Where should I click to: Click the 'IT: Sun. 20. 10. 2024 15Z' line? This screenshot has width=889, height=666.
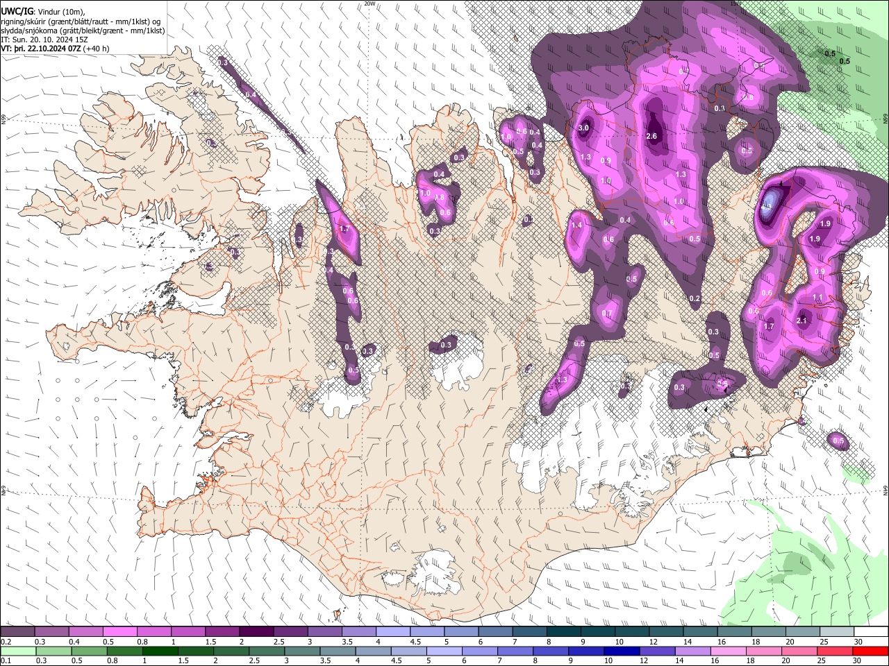[x=44, y=40]
